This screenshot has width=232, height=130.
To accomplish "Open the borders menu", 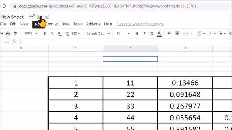I will click(178, 34).
